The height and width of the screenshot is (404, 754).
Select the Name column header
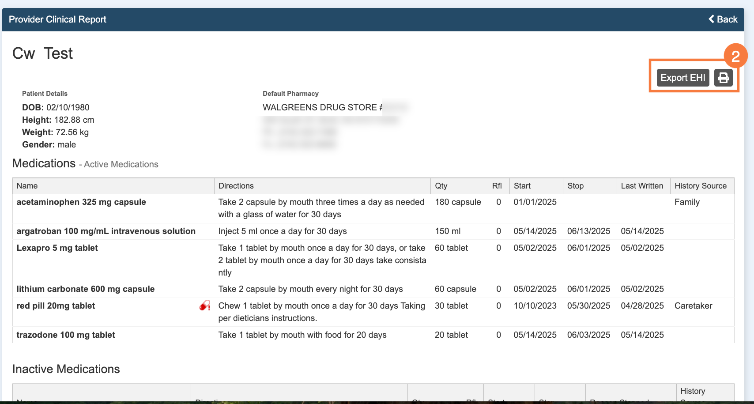tap(27, 186)
